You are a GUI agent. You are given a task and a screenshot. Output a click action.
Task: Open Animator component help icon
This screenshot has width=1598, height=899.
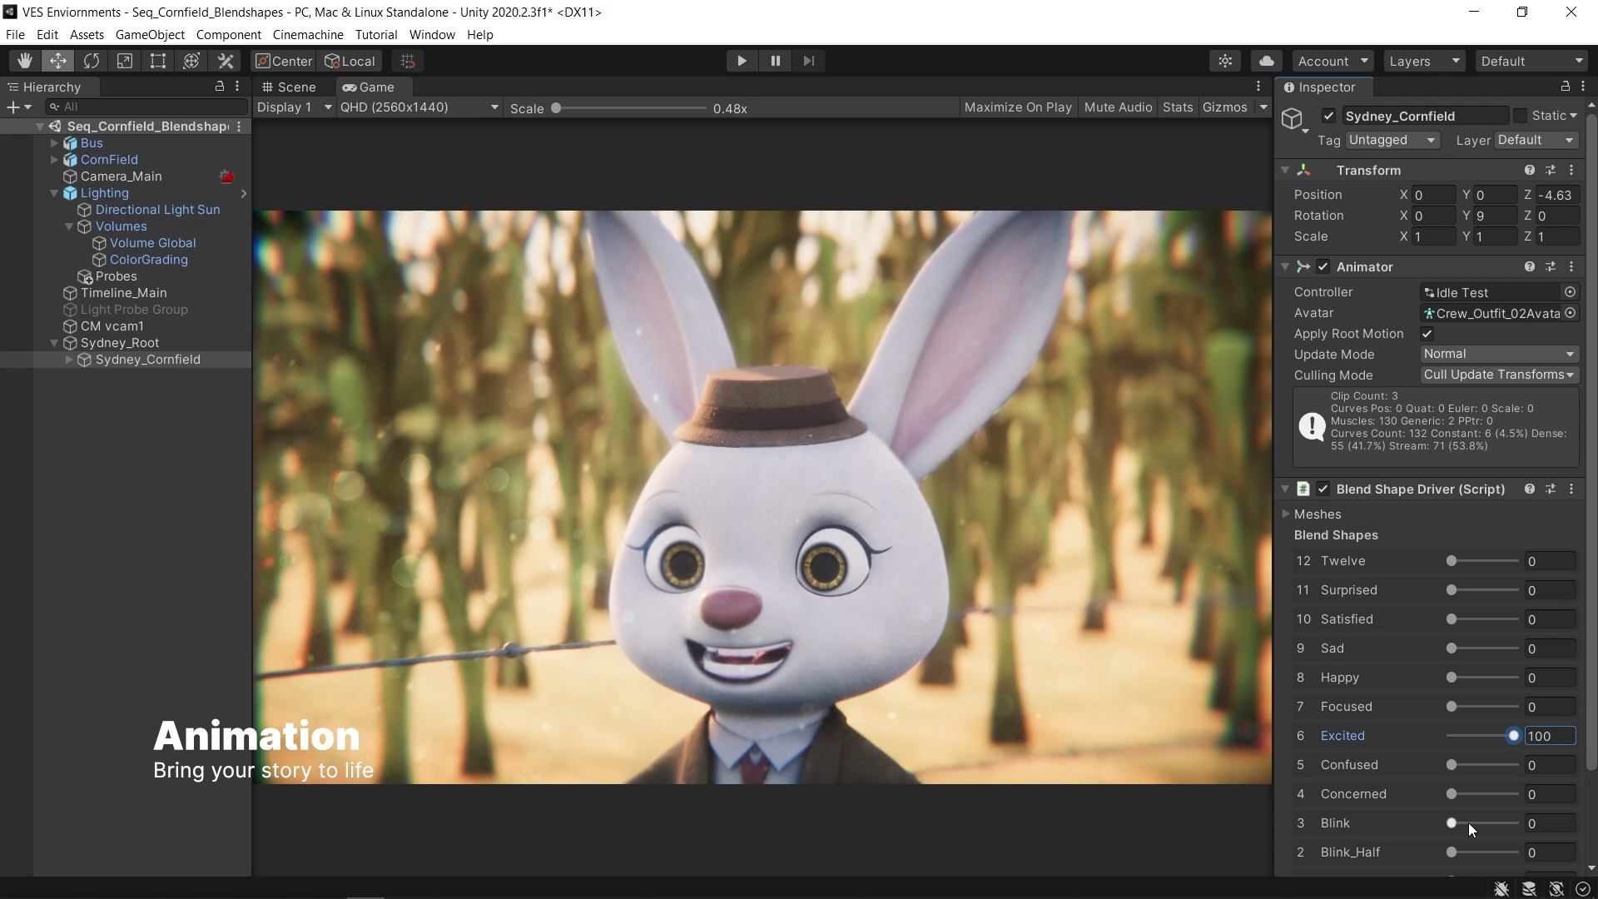1530,267
